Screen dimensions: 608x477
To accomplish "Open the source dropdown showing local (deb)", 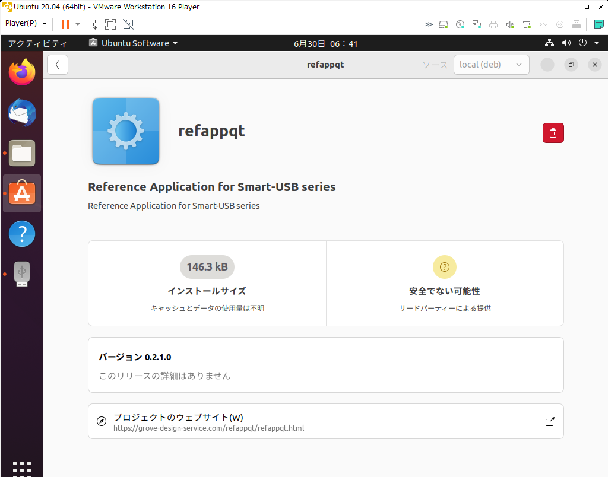I will (x=491, y=65).
